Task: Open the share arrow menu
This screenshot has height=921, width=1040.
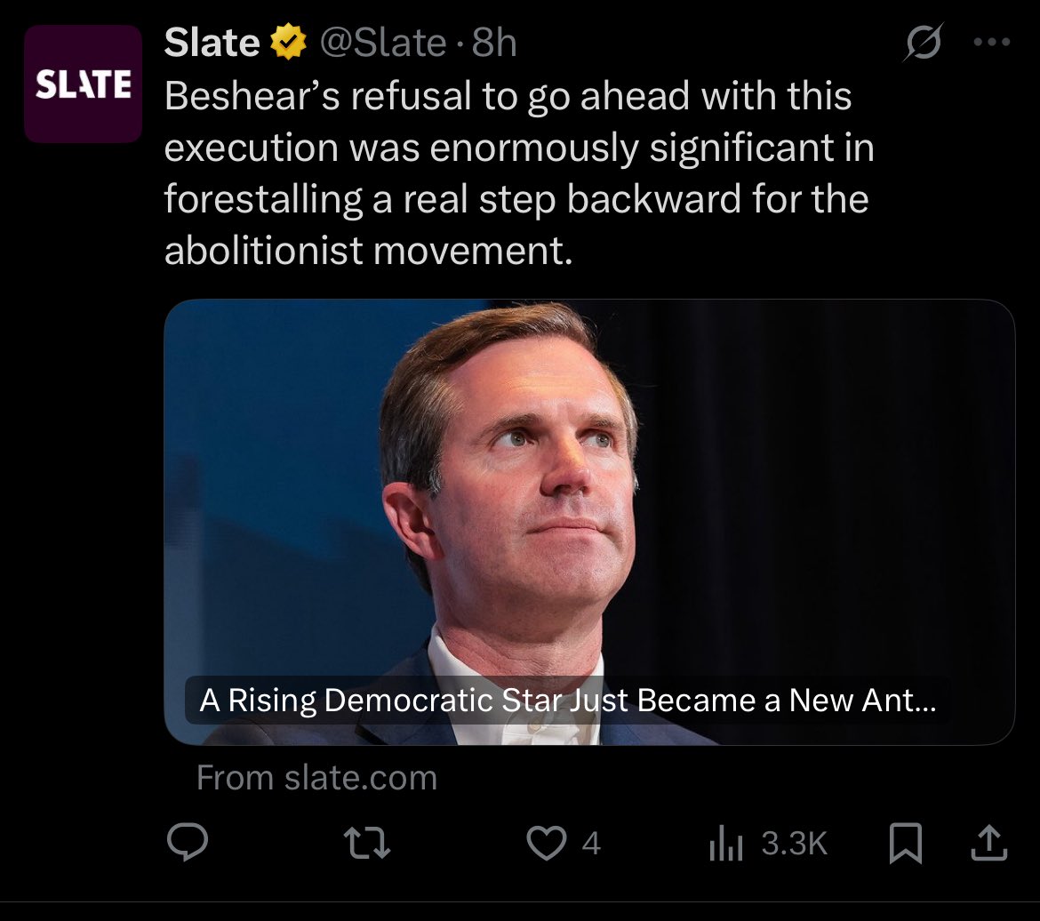Action: tap(989, 843)
